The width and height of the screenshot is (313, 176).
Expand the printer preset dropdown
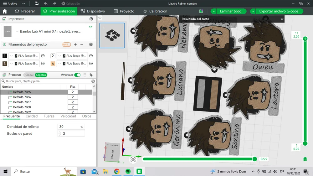click(17, 31)
